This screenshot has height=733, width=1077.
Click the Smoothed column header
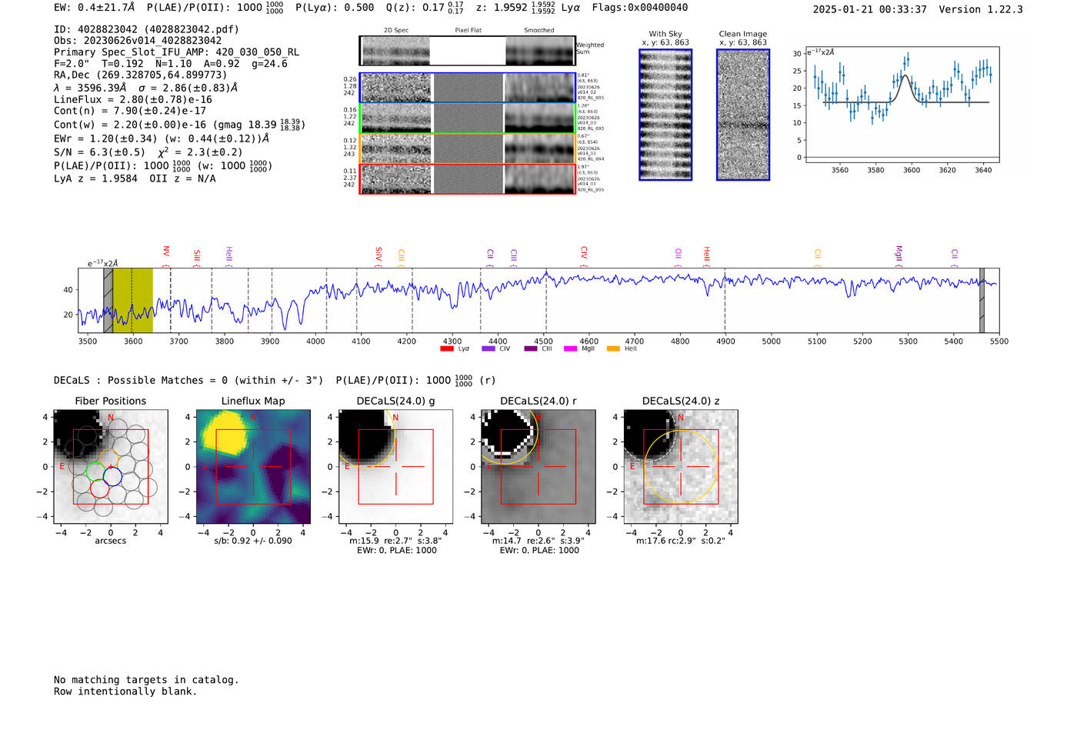(x=539, y=31)
